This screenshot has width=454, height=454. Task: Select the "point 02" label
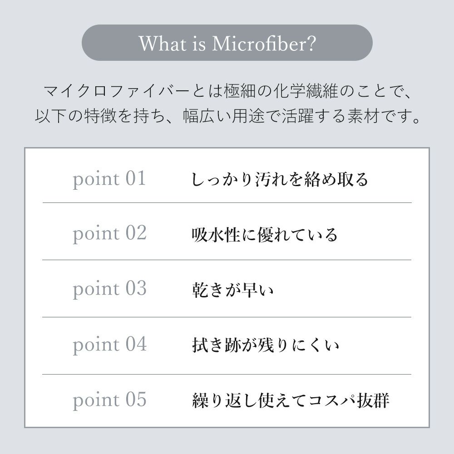[109, 233]
